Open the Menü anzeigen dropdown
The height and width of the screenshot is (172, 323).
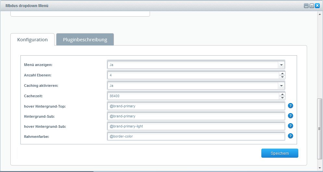coord(281,65)
